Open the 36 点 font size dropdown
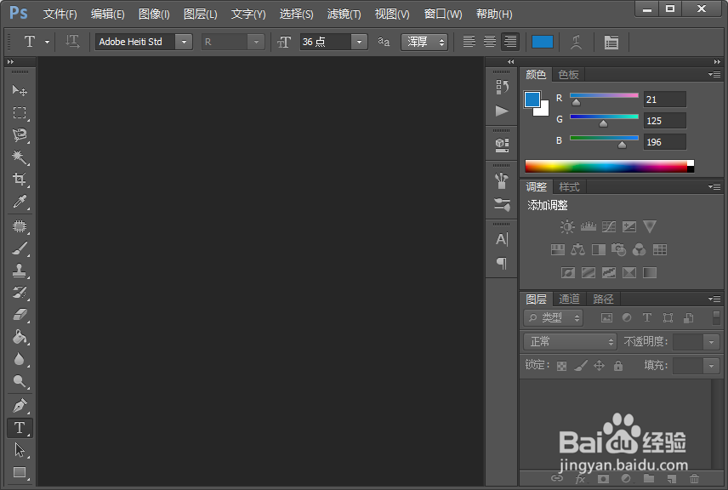 (359, 42)
